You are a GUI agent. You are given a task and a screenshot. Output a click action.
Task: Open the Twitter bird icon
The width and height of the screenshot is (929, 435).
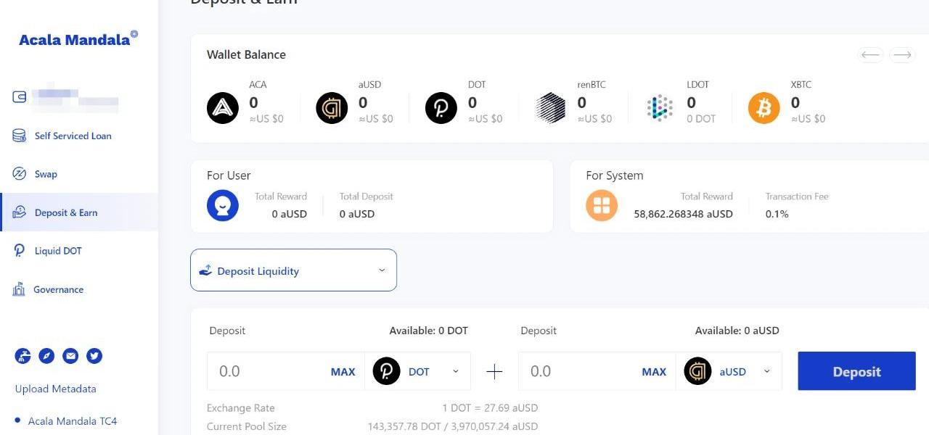pos(94,356)
